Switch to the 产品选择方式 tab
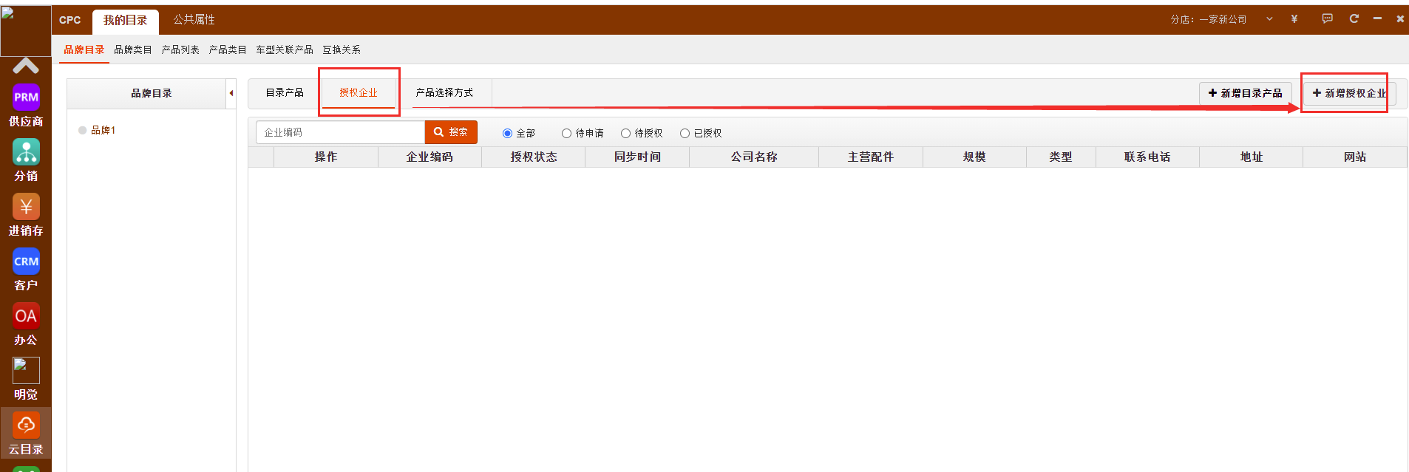The image size is (1409, 472). (444, 93)
